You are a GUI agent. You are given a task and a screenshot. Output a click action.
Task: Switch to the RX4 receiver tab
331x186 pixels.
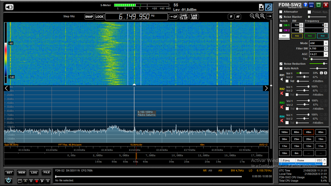pyautogui.click(x=323, y=36)
